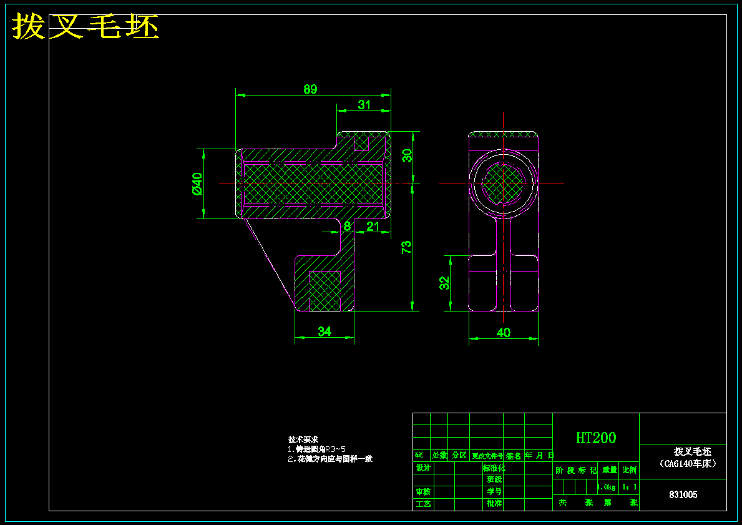Select the note 1.铸造圆角R3~5
The image size is (742, 525).
click(x=316, y=449)
